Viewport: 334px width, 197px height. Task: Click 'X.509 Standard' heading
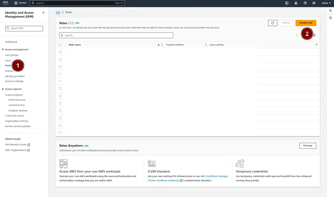pyautogui.click(x=159, y=172)
